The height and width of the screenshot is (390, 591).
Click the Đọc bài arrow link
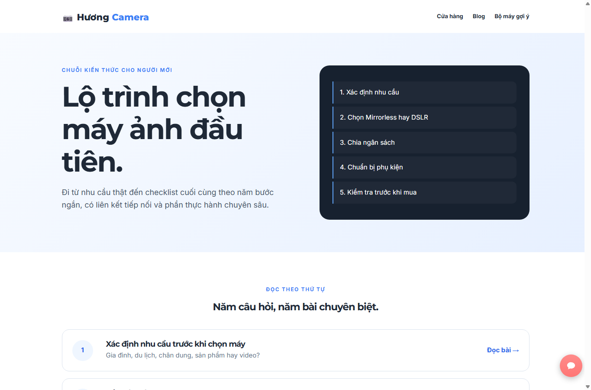[x=503, y=350]
